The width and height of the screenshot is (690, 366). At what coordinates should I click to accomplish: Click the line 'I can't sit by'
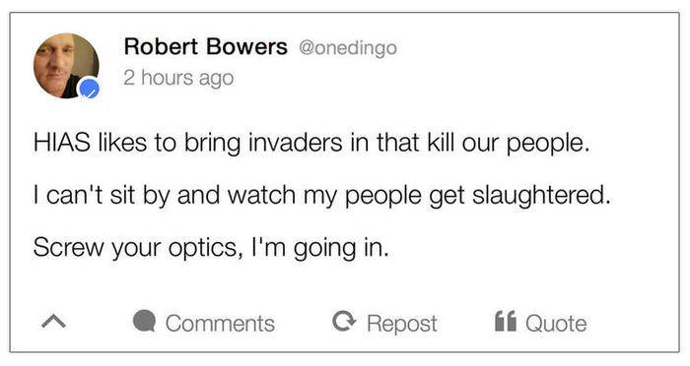(322, 196)
